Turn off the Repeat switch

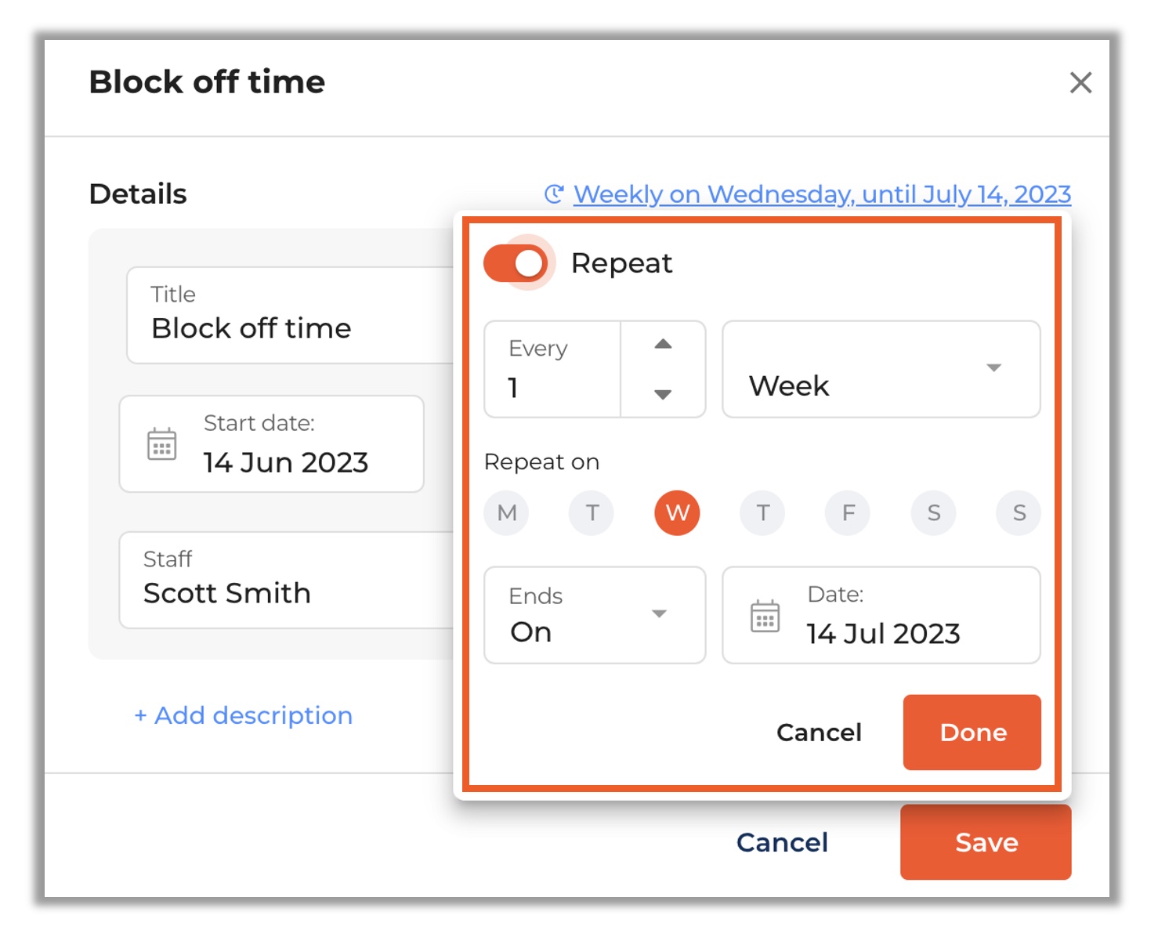point(516,263)
